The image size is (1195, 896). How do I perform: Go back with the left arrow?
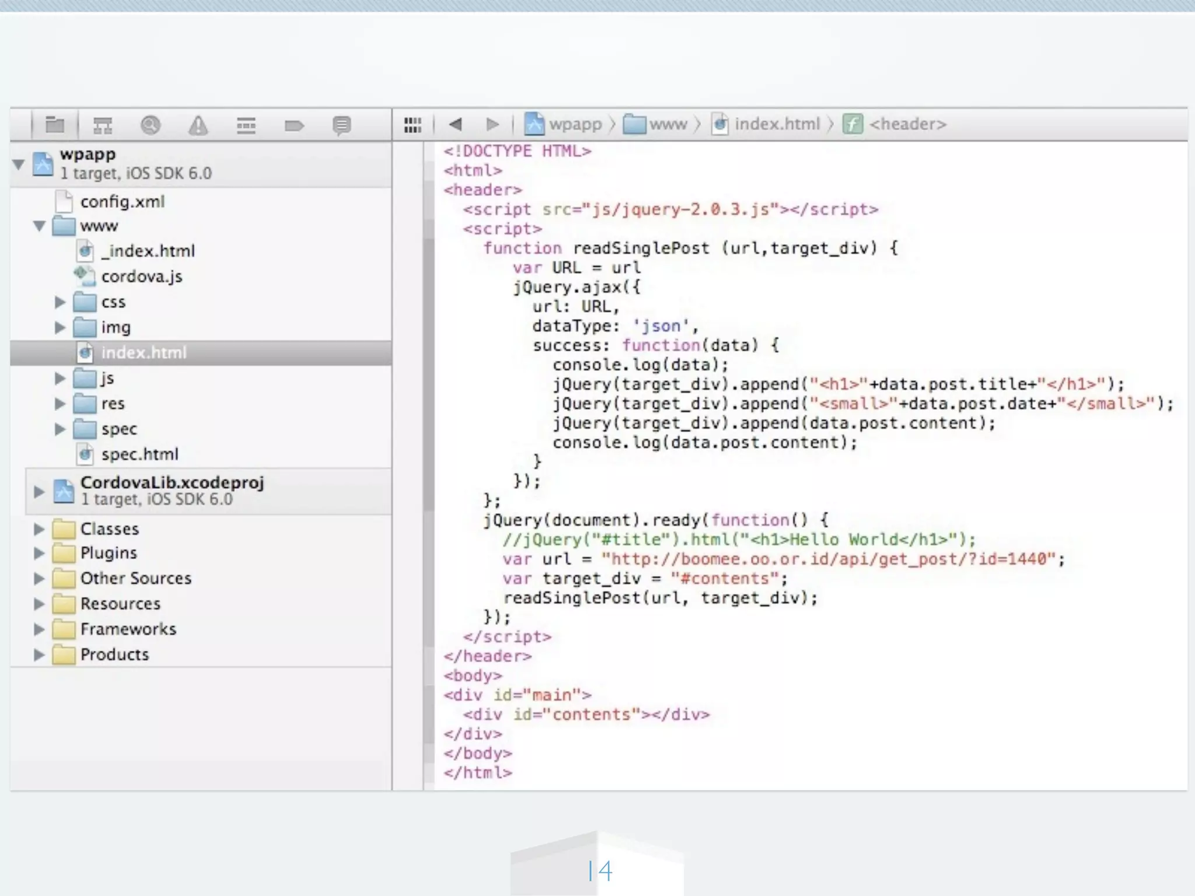pos(456,124)
